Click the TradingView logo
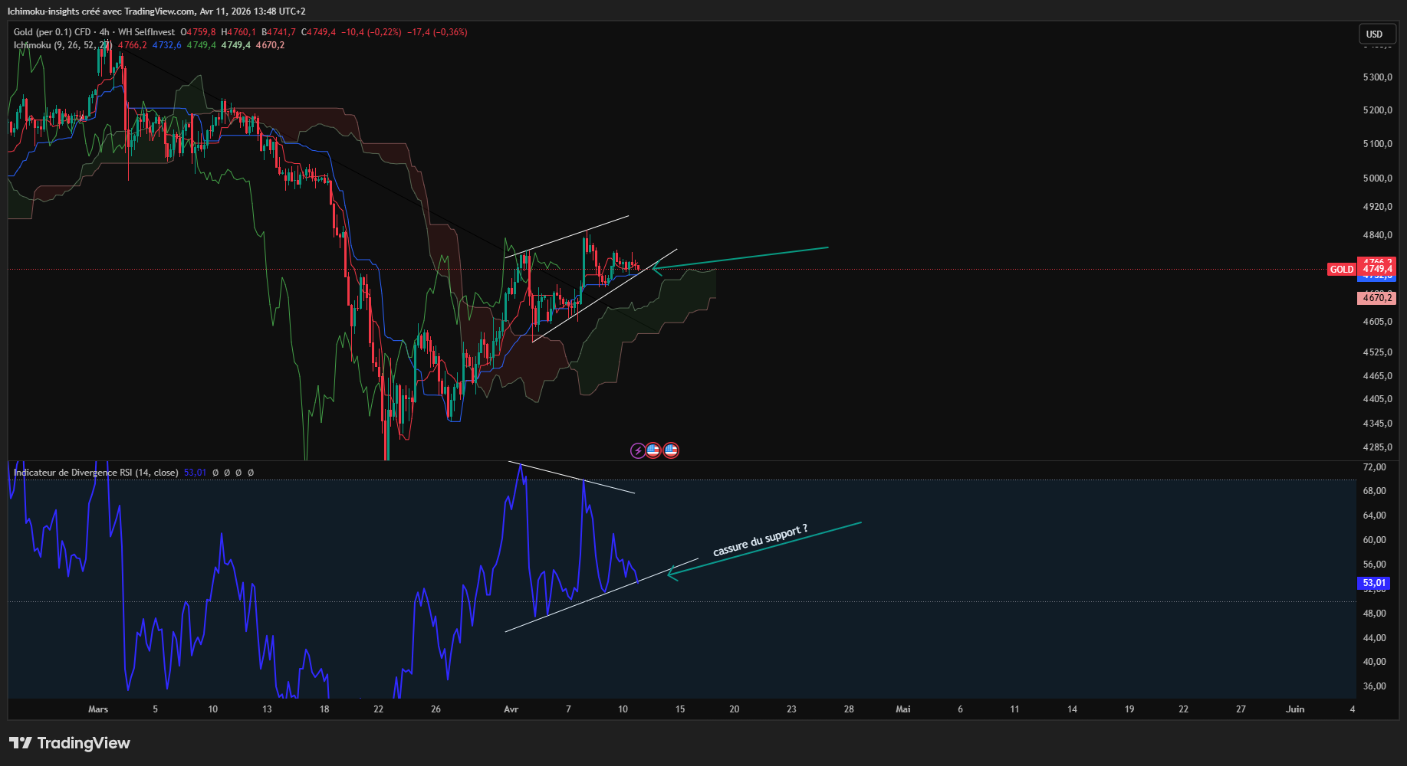 pyautogui.click(x=70, y=743)
